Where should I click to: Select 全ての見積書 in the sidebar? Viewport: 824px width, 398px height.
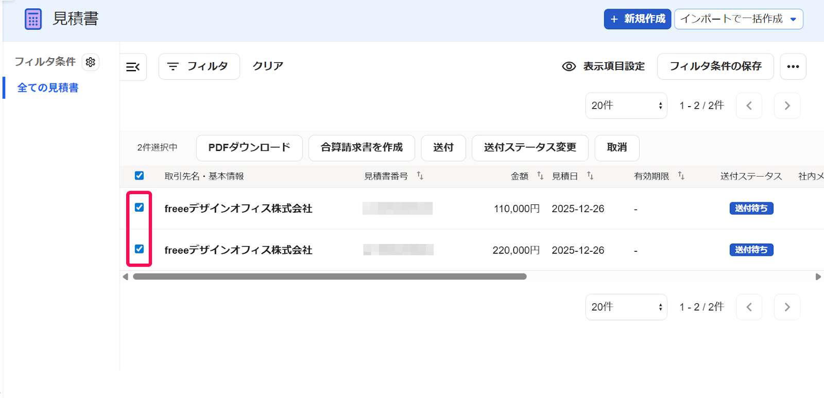pyautogui.click(x=48, y=88)
